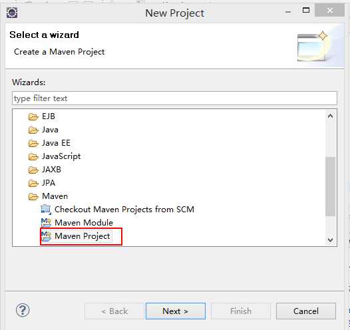Select Maven Module entry
The image size is (350, 330).
[84, 223]
